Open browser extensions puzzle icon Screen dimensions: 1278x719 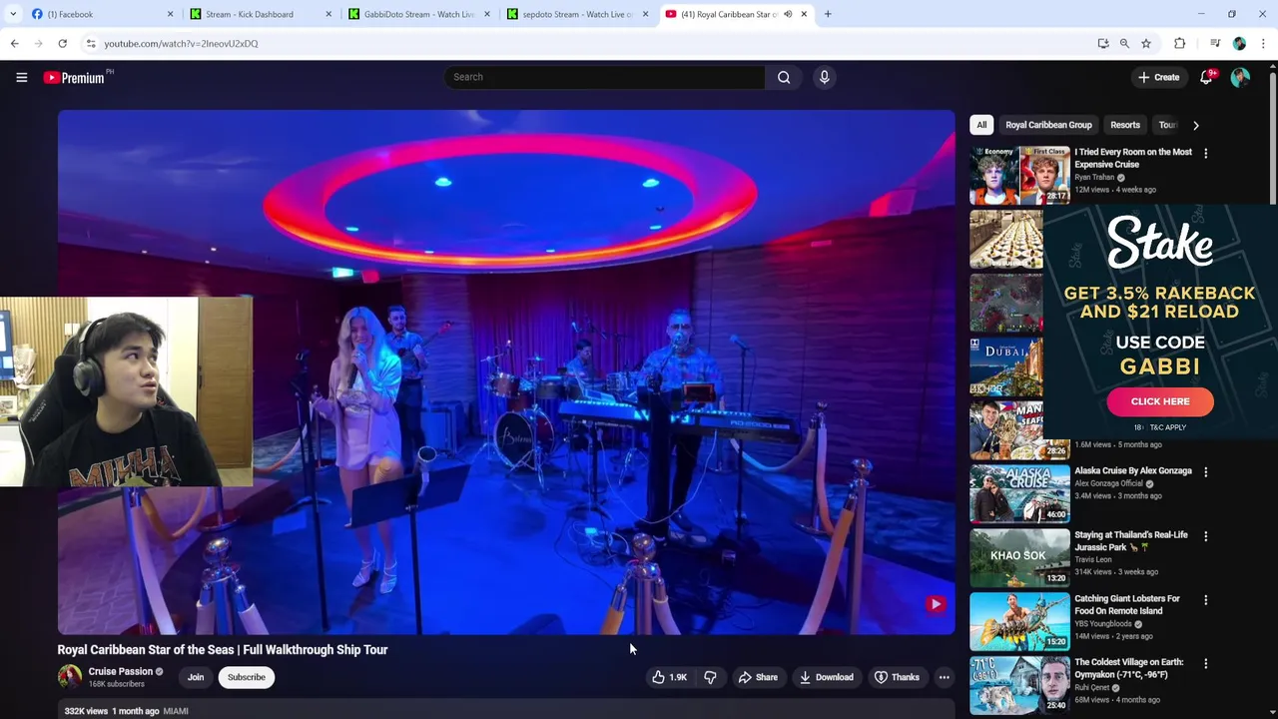[x=1179, y=43]
